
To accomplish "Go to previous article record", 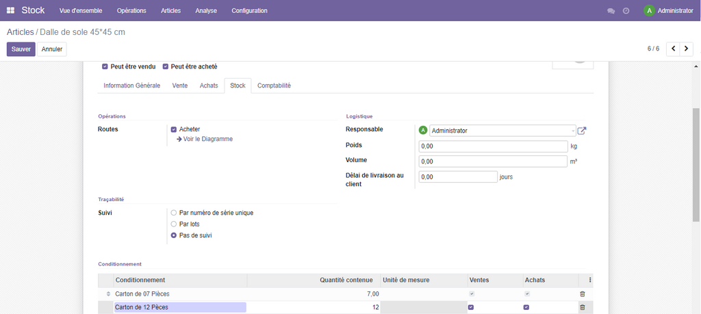I will coord(674,49).
